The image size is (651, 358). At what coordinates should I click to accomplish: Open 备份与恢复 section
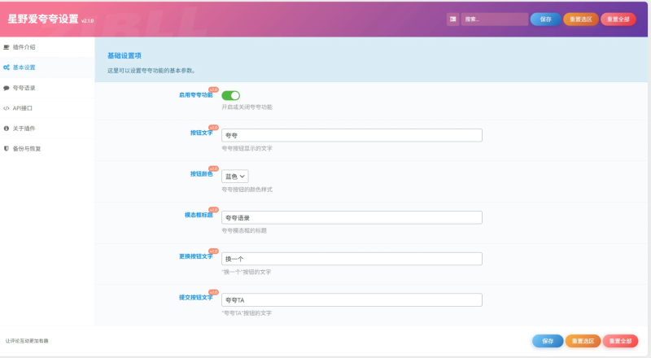pos(47,148)
